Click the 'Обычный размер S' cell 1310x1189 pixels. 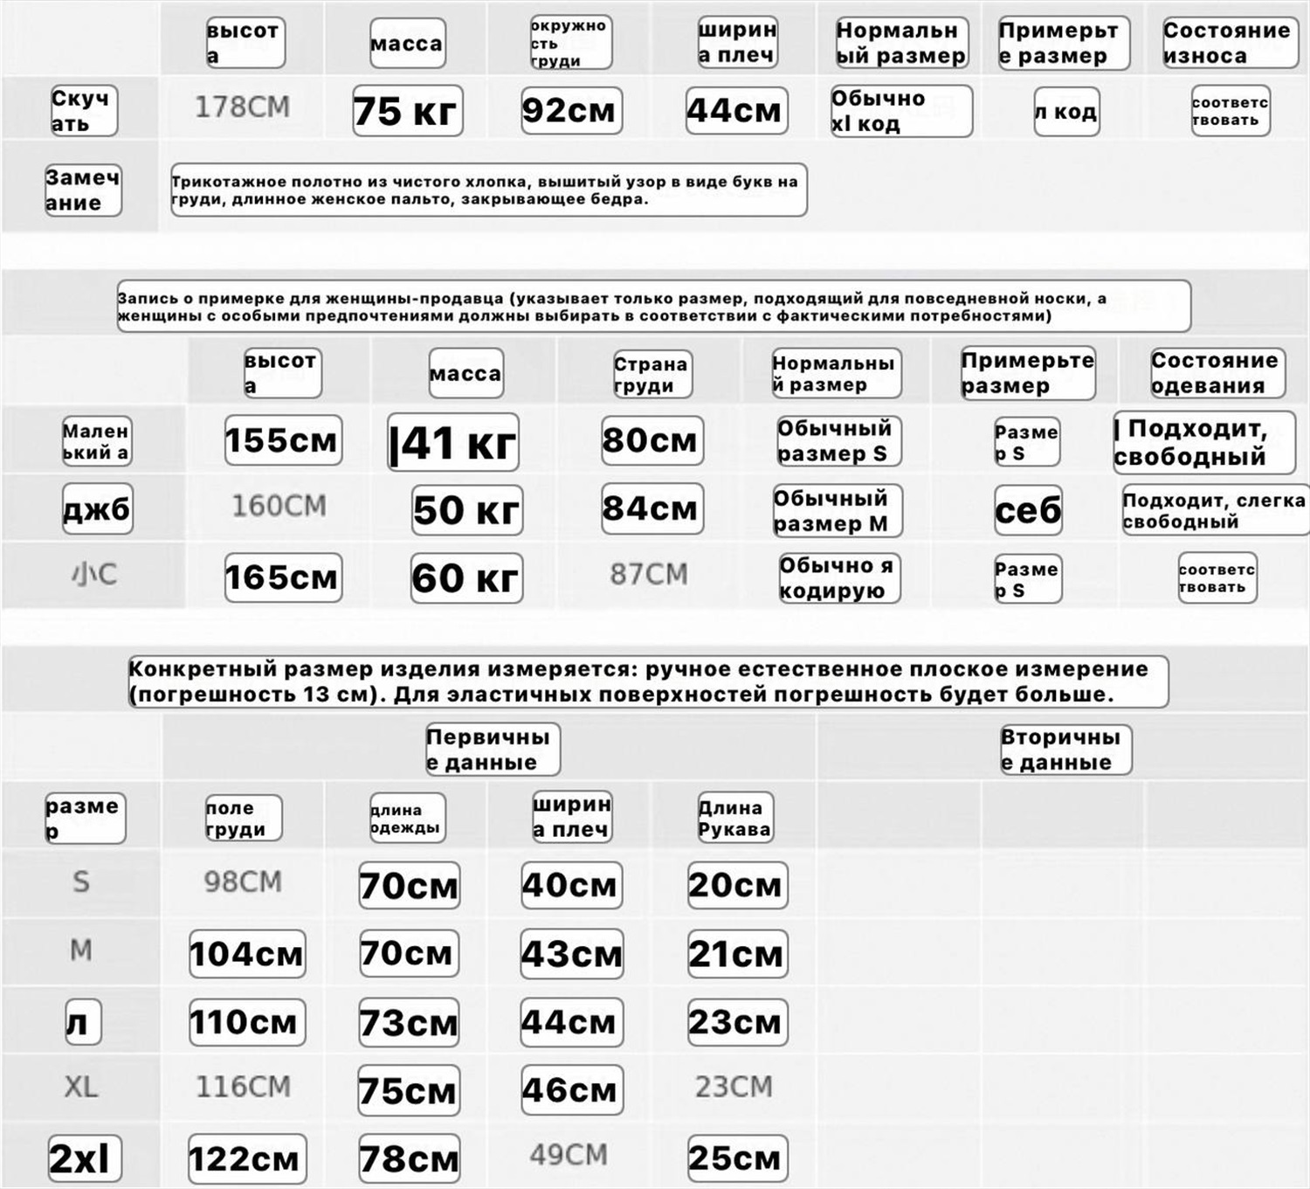[x=838, y=441]
